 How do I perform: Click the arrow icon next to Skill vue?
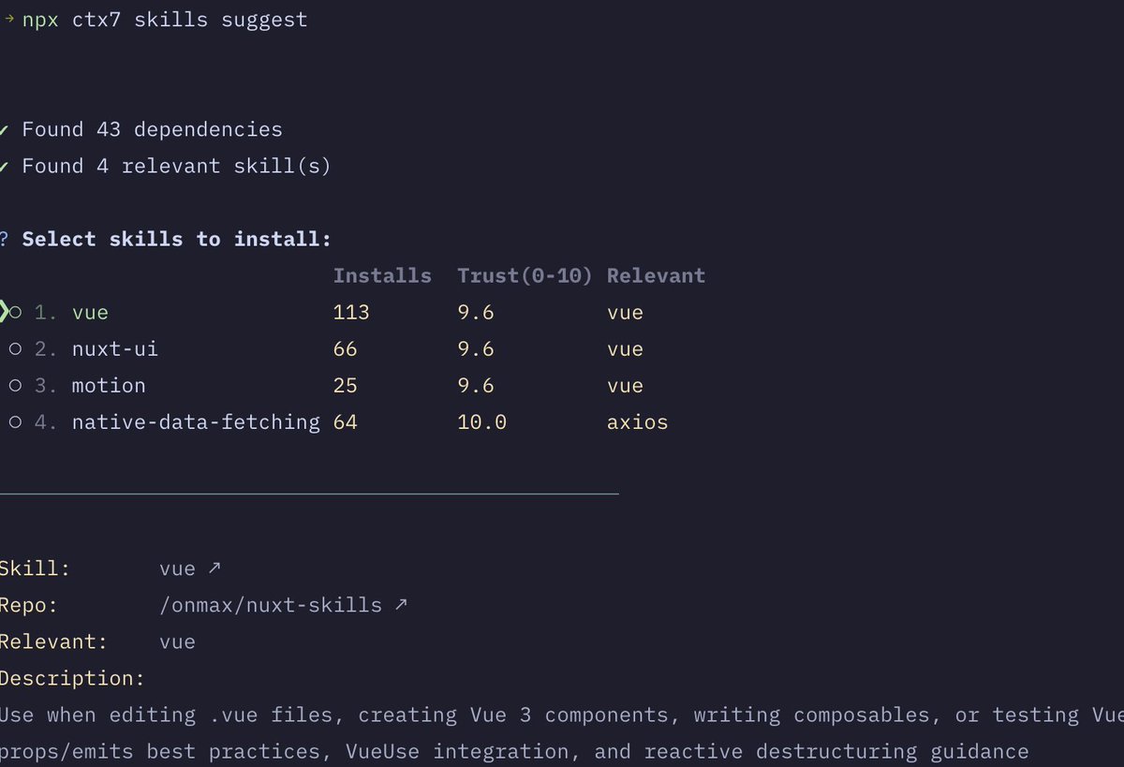214,568
